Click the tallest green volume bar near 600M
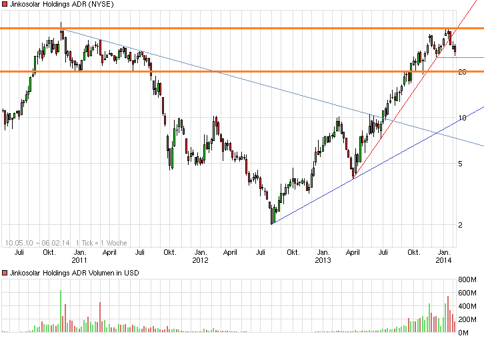This screenshot has width=484, height=338. point(61,311)
